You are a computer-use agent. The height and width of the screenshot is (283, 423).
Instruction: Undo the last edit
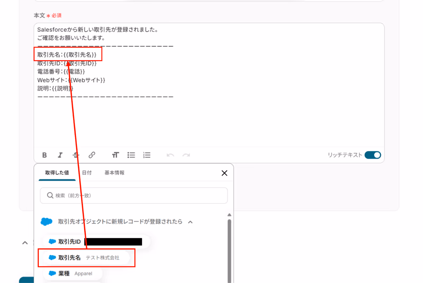click(170, 155)
